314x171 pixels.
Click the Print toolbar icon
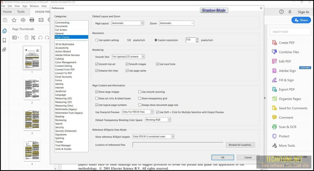pyautogui.click(x=32, y=20)
